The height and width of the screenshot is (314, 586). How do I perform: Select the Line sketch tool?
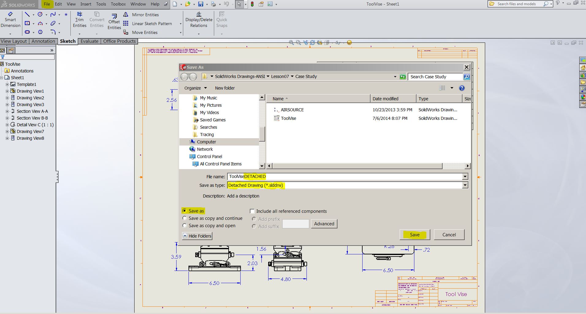pyautogui.click(x=27, y=14)
